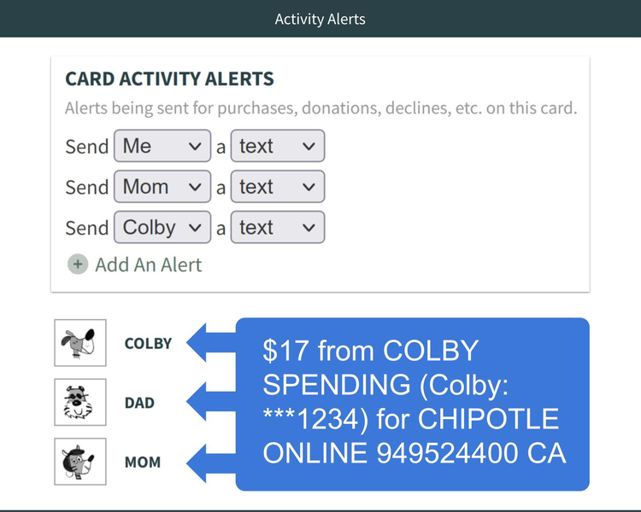This screenshot has height=512, width=641.
Task: Select Colby's dog avatar picture
Action: pyautogui.click(x=80, y=343)
